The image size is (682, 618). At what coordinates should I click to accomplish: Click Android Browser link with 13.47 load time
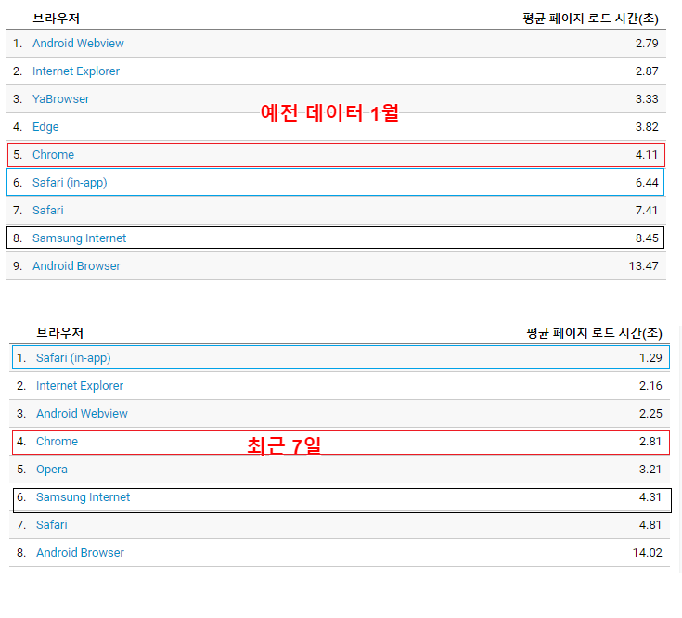point(76,266)
